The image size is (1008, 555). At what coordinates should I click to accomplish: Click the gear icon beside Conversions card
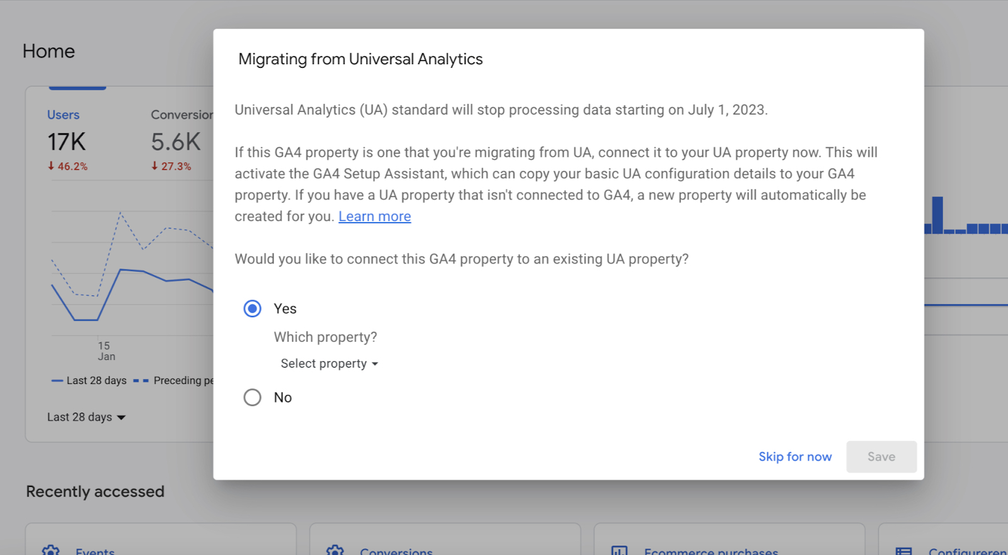(x=335, y=550)
